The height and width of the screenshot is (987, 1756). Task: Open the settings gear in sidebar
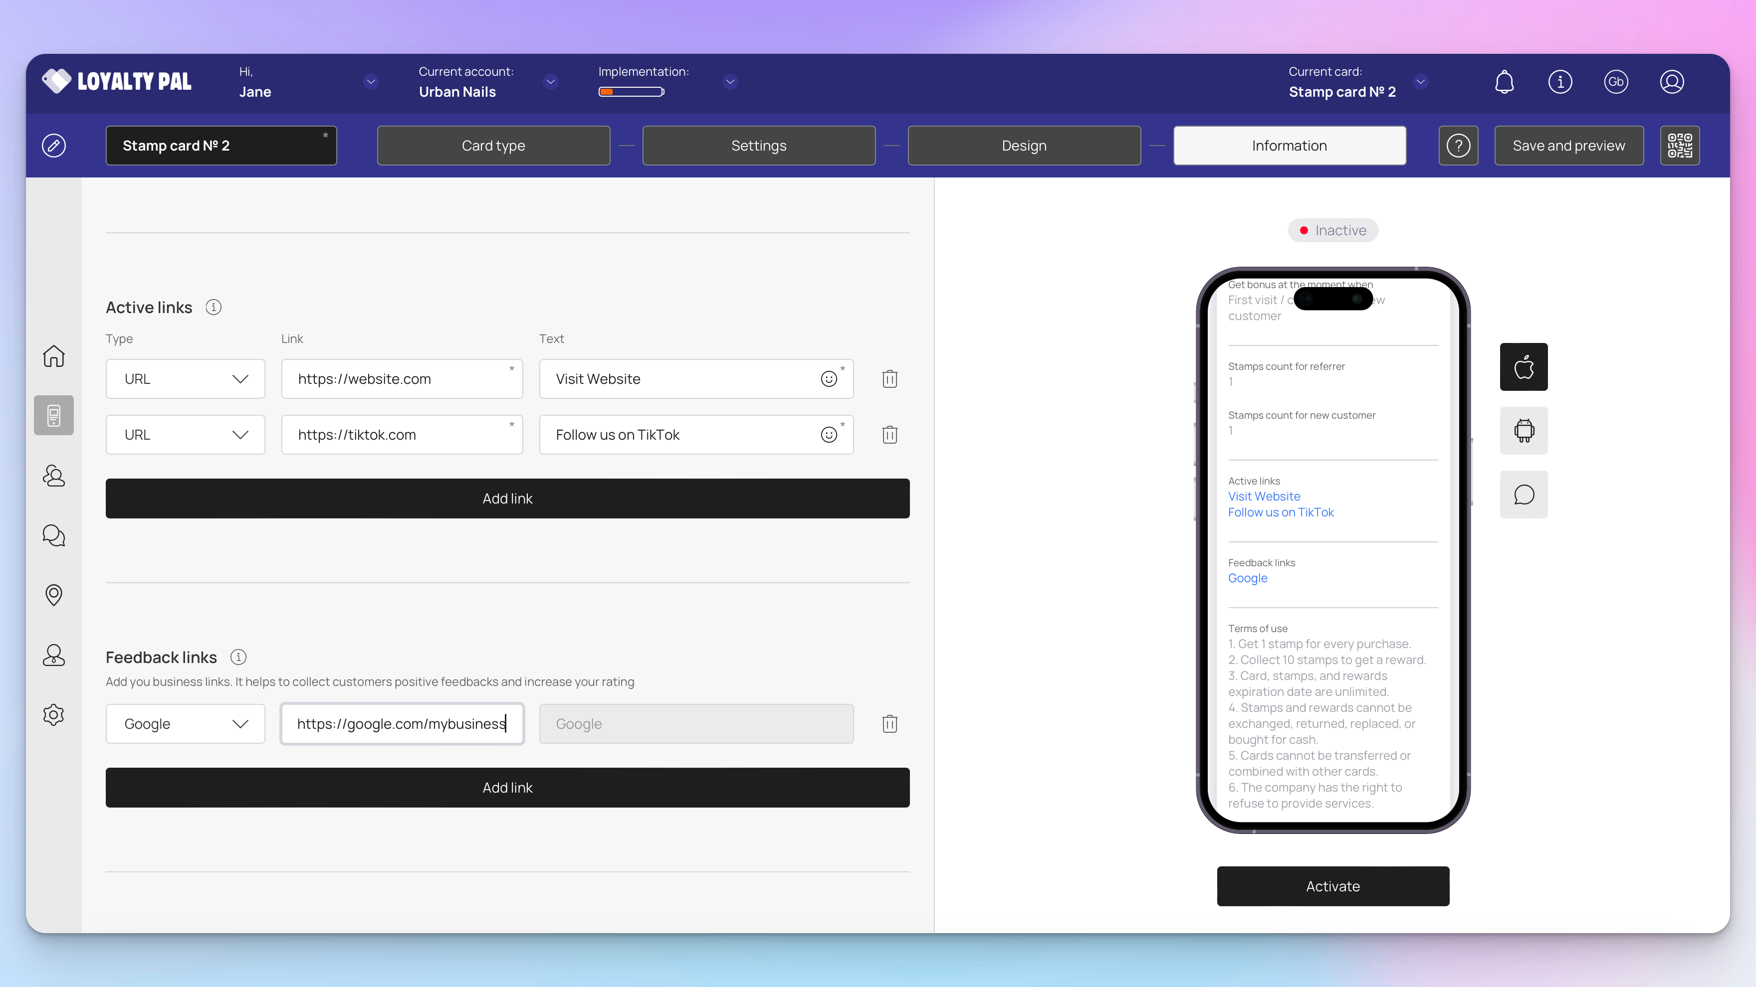[x=54, y=714]
